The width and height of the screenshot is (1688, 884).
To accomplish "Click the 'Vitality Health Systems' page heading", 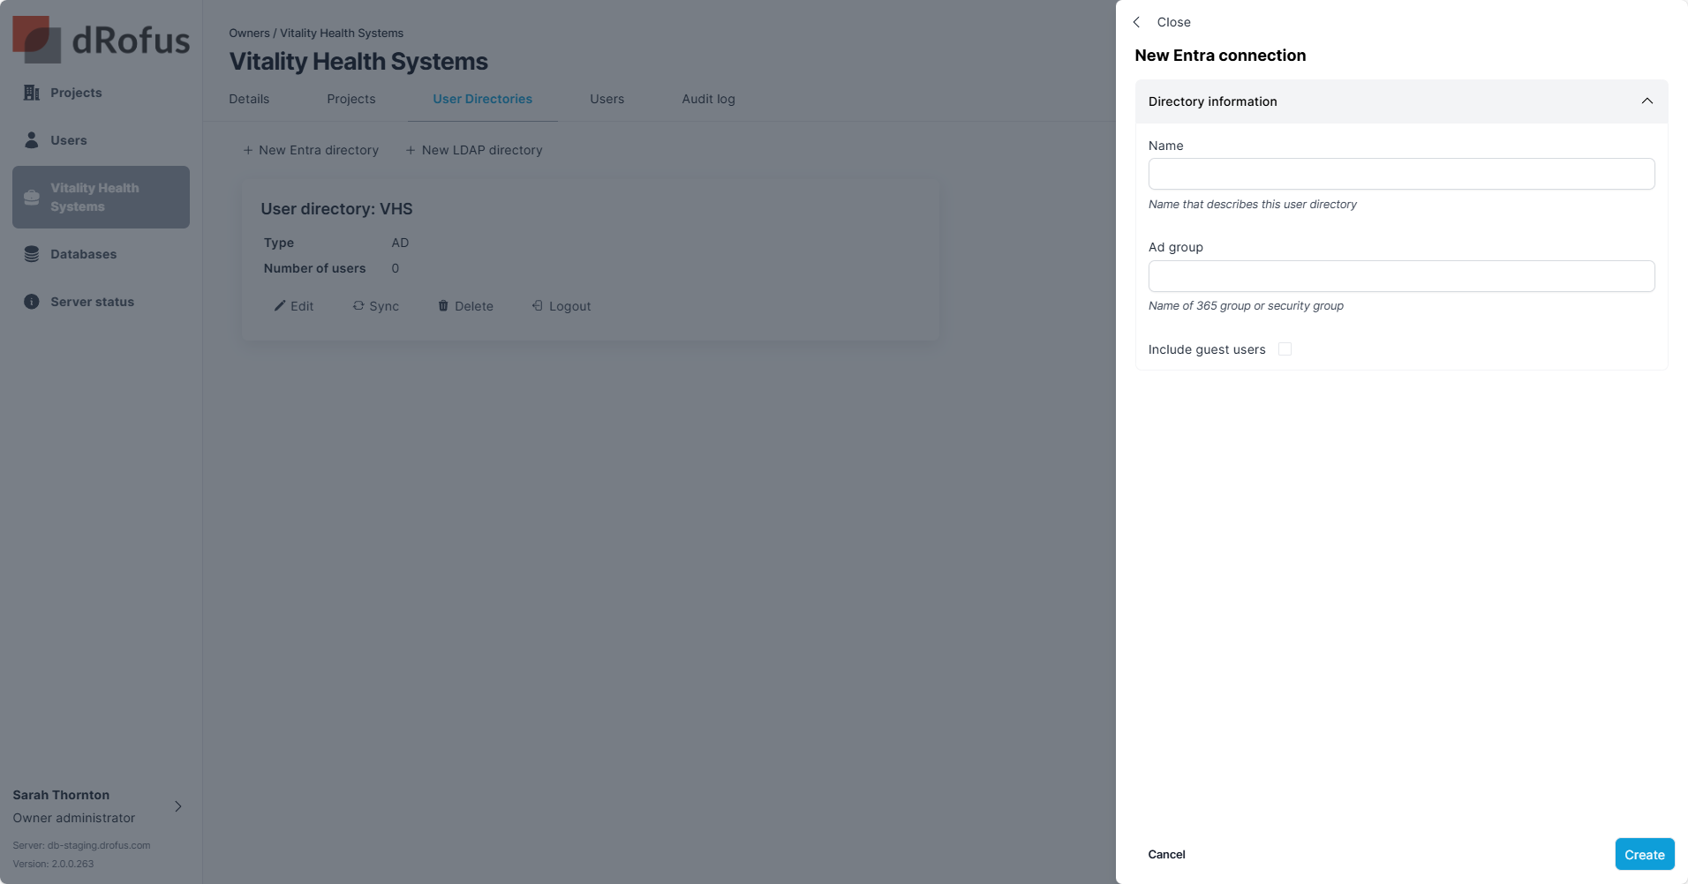I will point(358,62).
